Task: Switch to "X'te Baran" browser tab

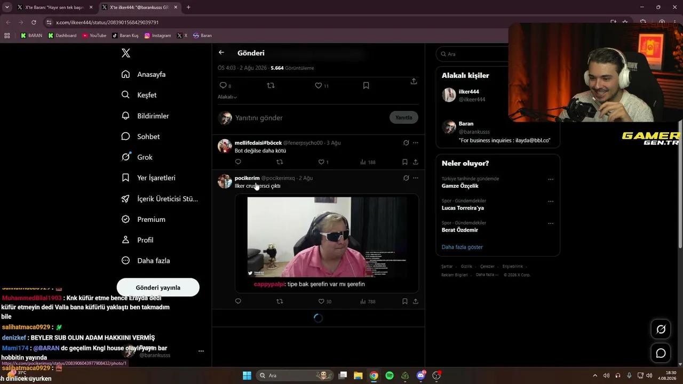Action: click(x=54, y=7)
